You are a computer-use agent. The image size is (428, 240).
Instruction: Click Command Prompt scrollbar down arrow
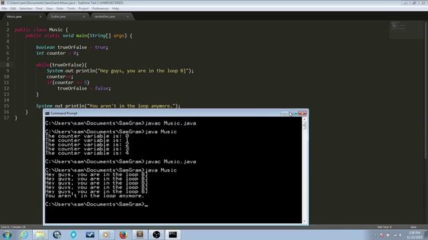[304, 221]
